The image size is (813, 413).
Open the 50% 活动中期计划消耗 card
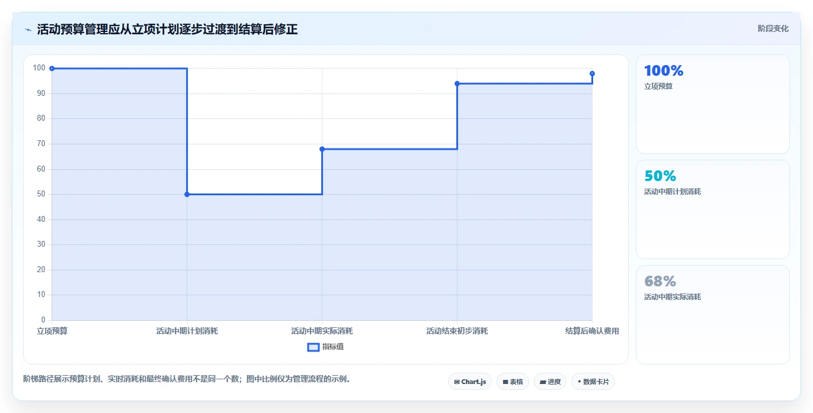713,209
